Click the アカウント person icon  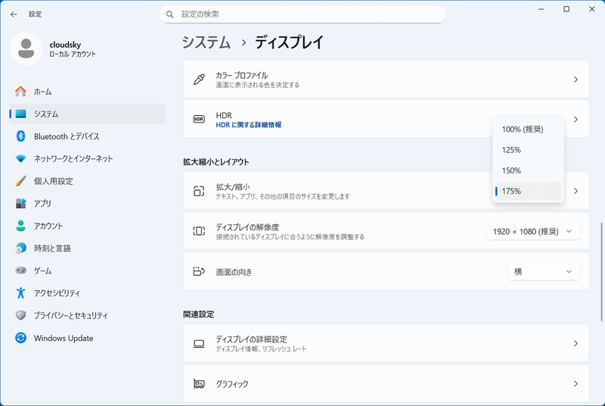(x=20, y=226)
